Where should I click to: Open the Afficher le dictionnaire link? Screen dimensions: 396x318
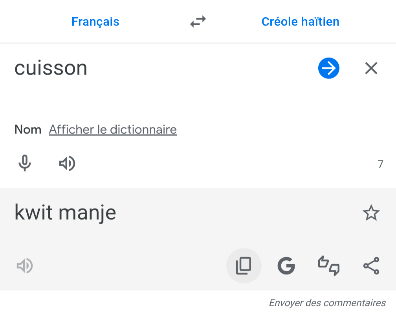pos(113,129)
